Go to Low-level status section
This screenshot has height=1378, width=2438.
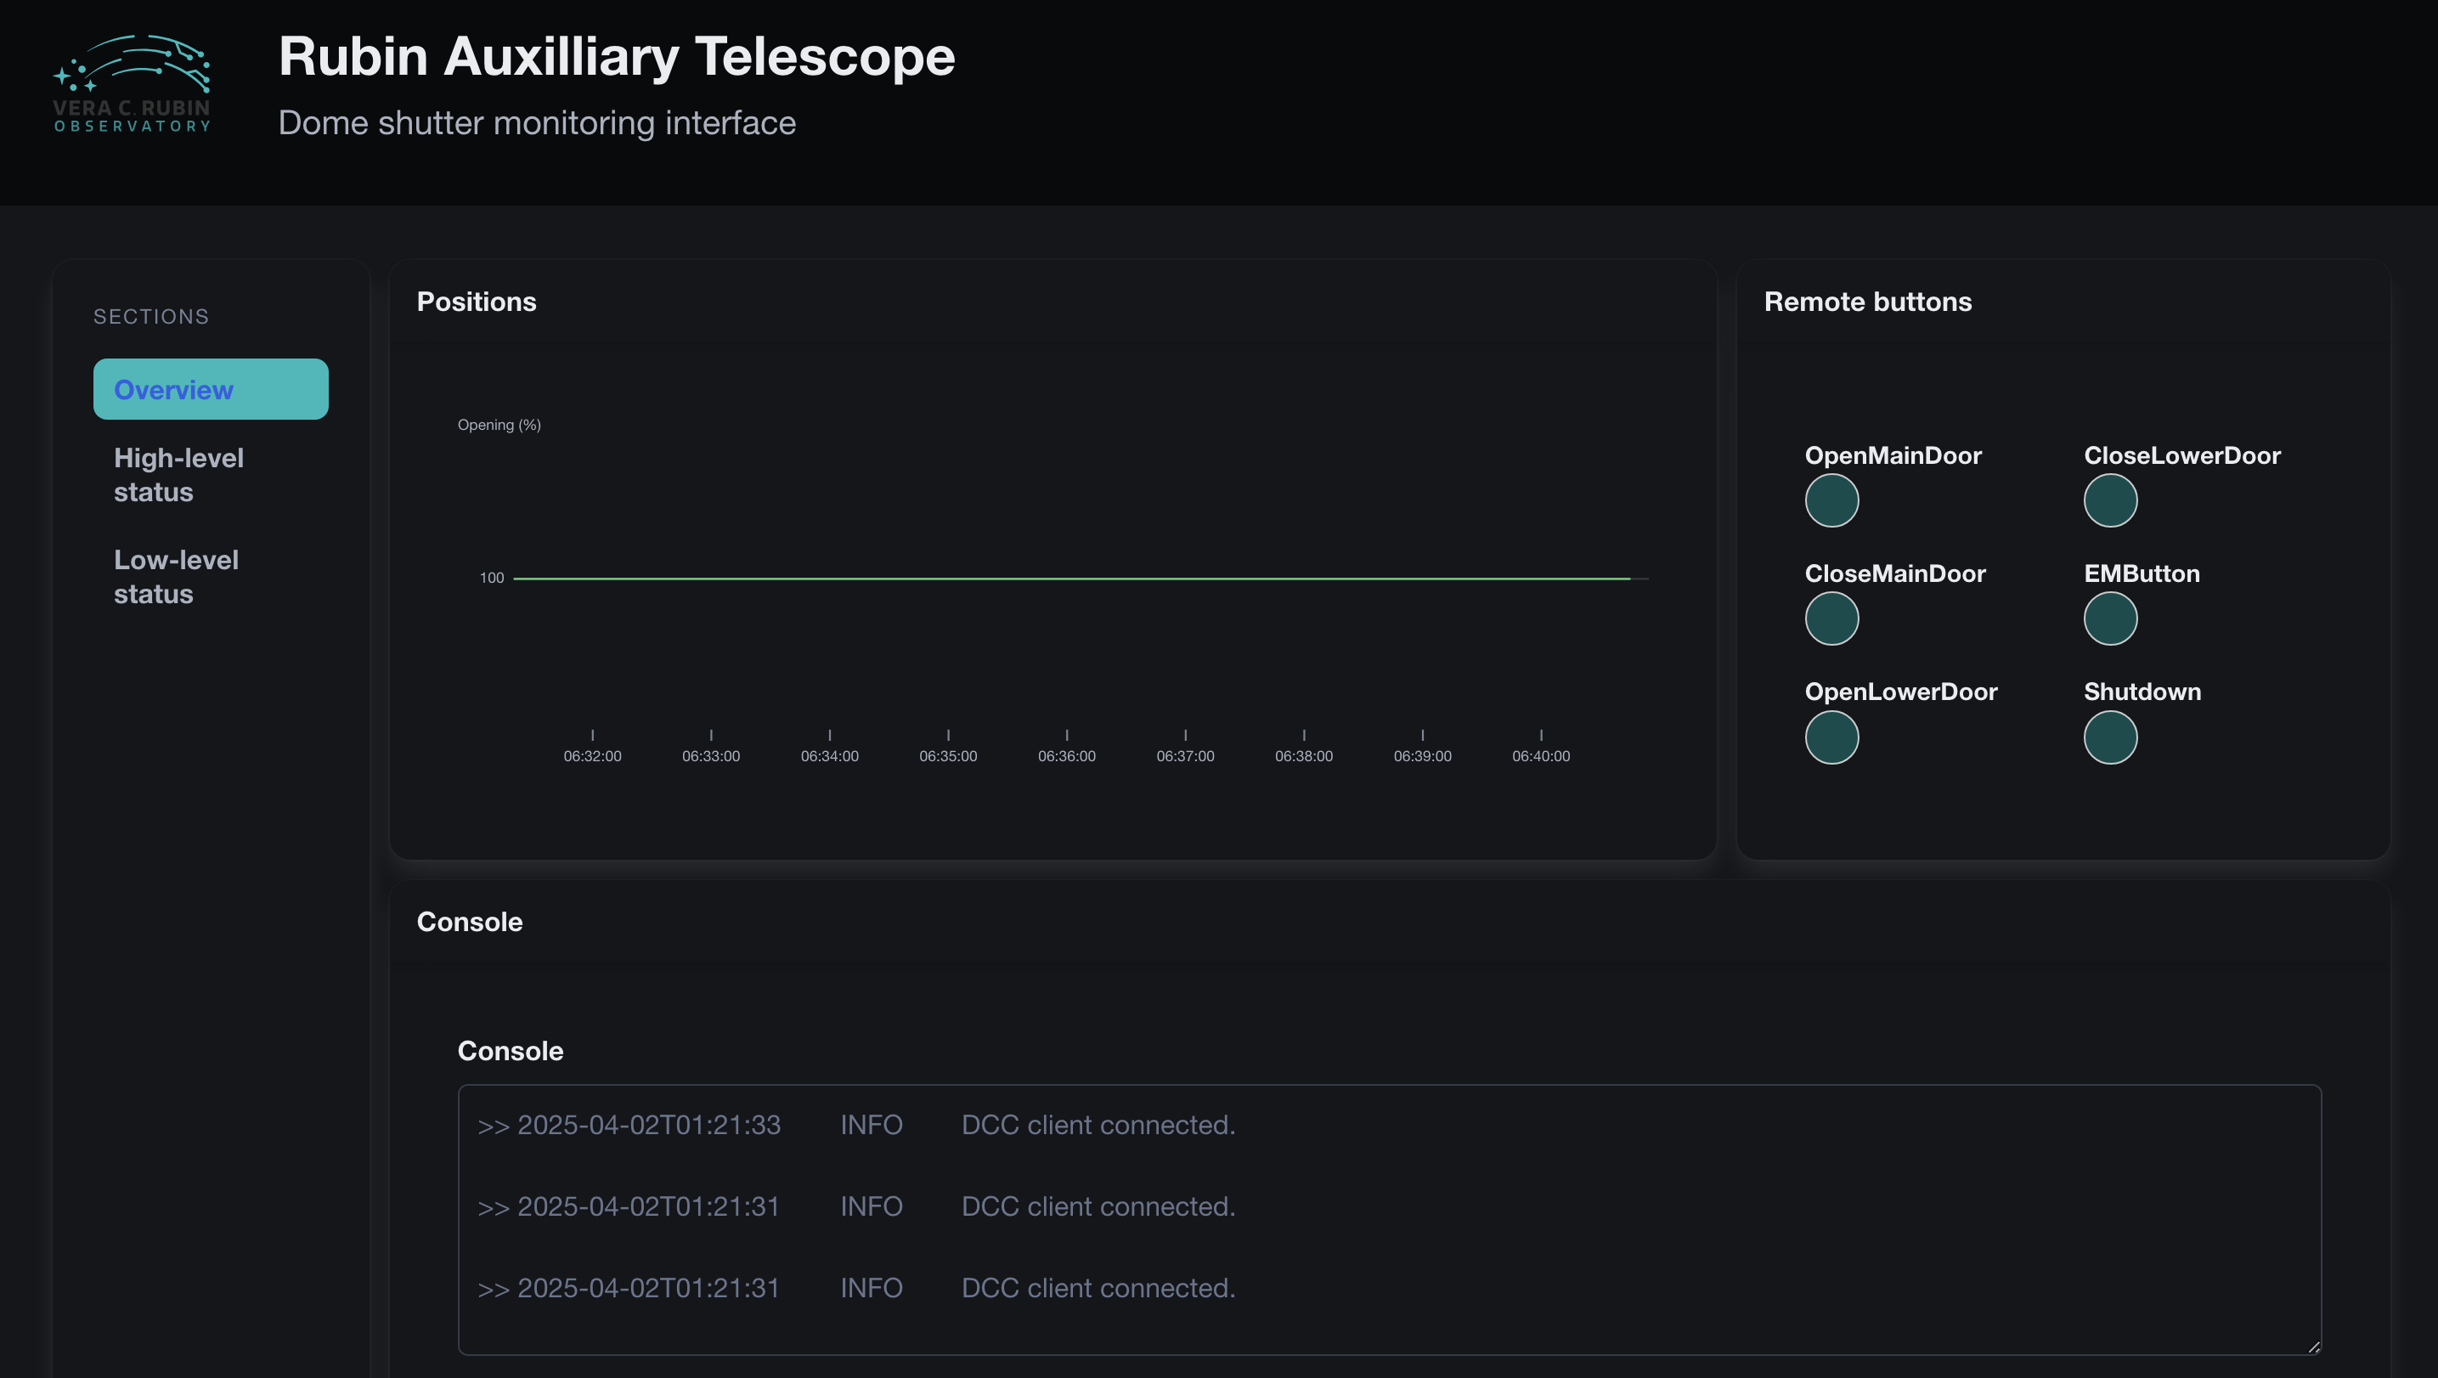176,576
